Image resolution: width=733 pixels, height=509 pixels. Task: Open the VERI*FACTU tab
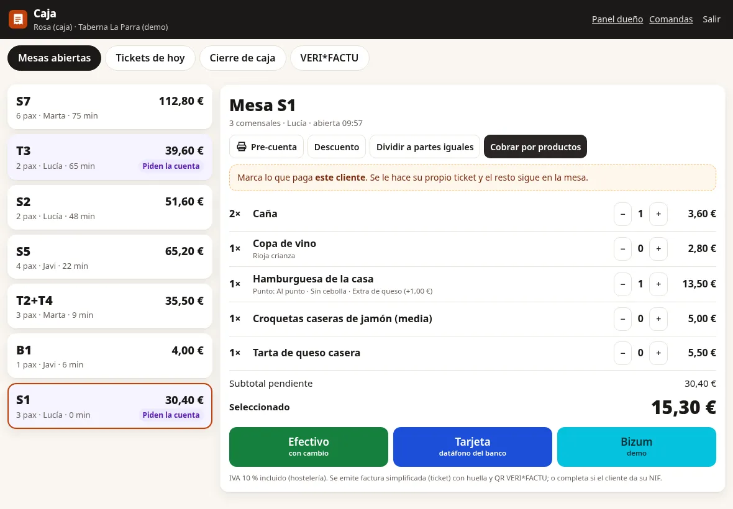click(x=329, y=58)
